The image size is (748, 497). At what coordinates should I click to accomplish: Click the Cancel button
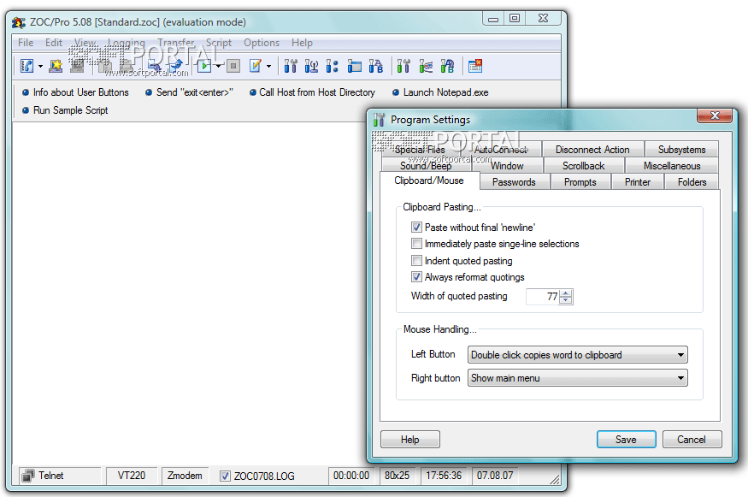[692, 439]
